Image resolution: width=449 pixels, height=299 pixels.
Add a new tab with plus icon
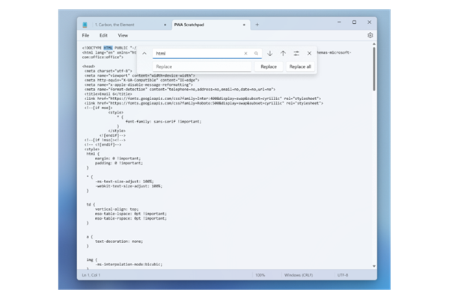(x=257, y=25)
